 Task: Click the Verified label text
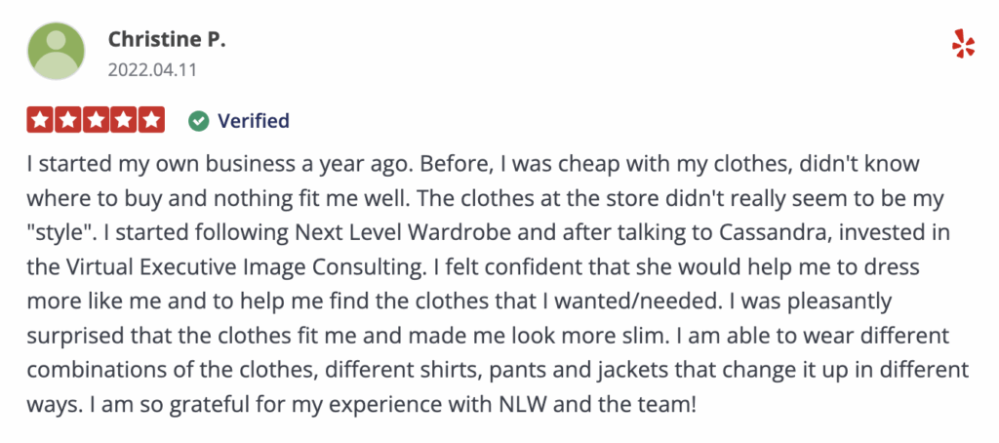point(254,120)
